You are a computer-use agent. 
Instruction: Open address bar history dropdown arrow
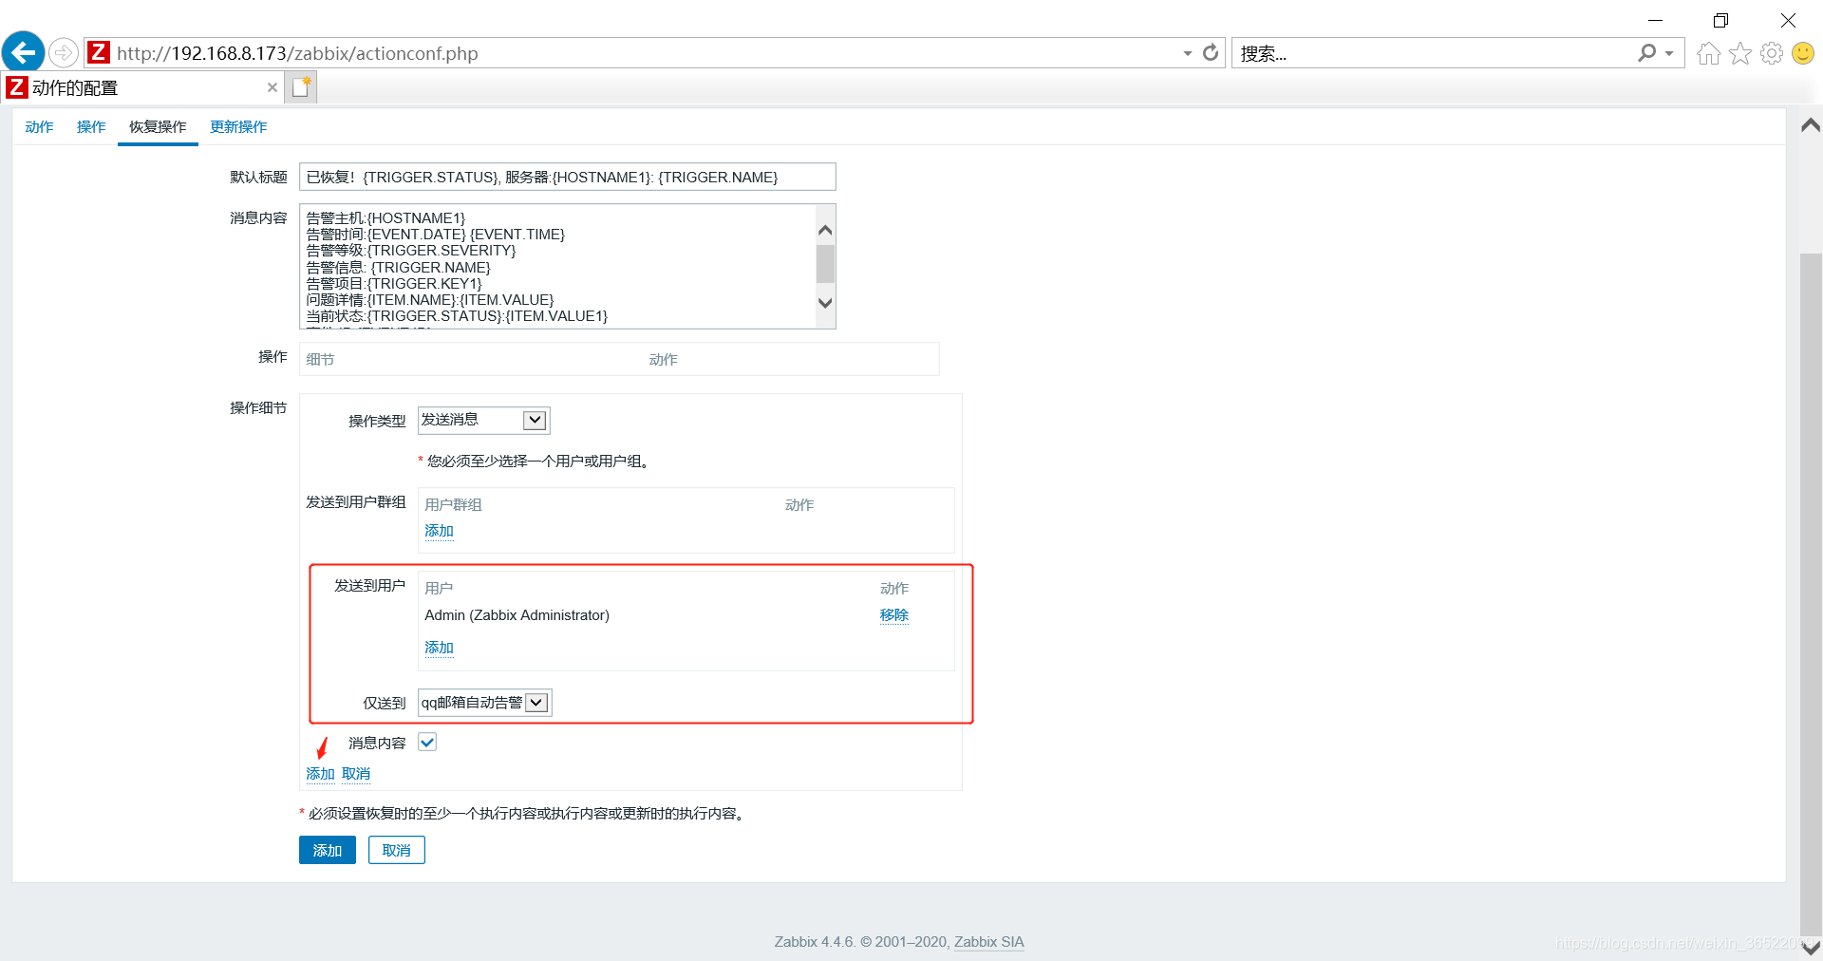pos(1187,53)
